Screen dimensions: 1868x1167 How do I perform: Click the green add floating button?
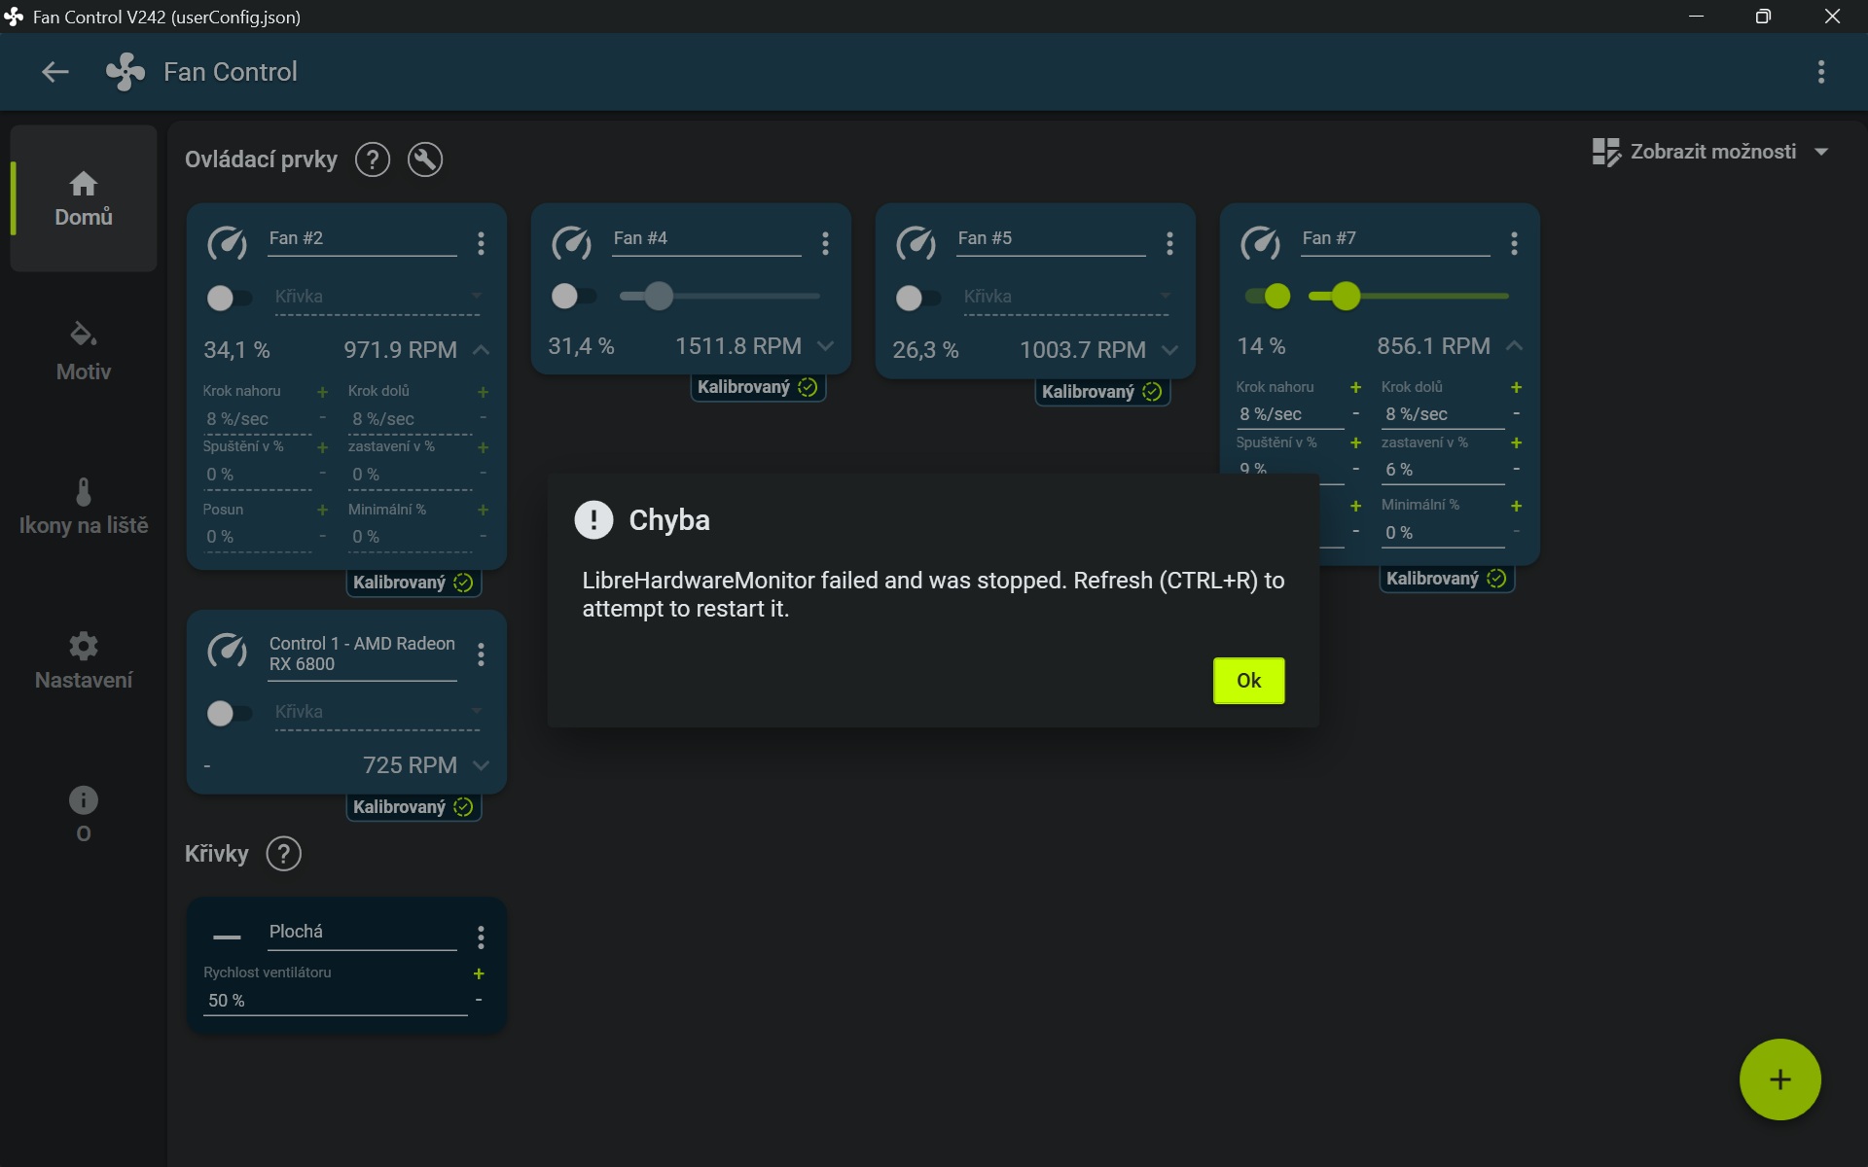coord(1779,1079)
